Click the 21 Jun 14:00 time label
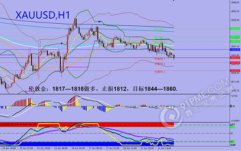 tap(164, 148)
